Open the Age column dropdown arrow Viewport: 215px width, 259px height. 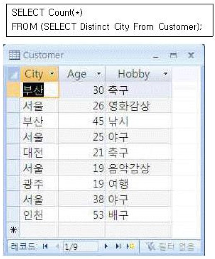pyautogui.click(x=99, y=74)
